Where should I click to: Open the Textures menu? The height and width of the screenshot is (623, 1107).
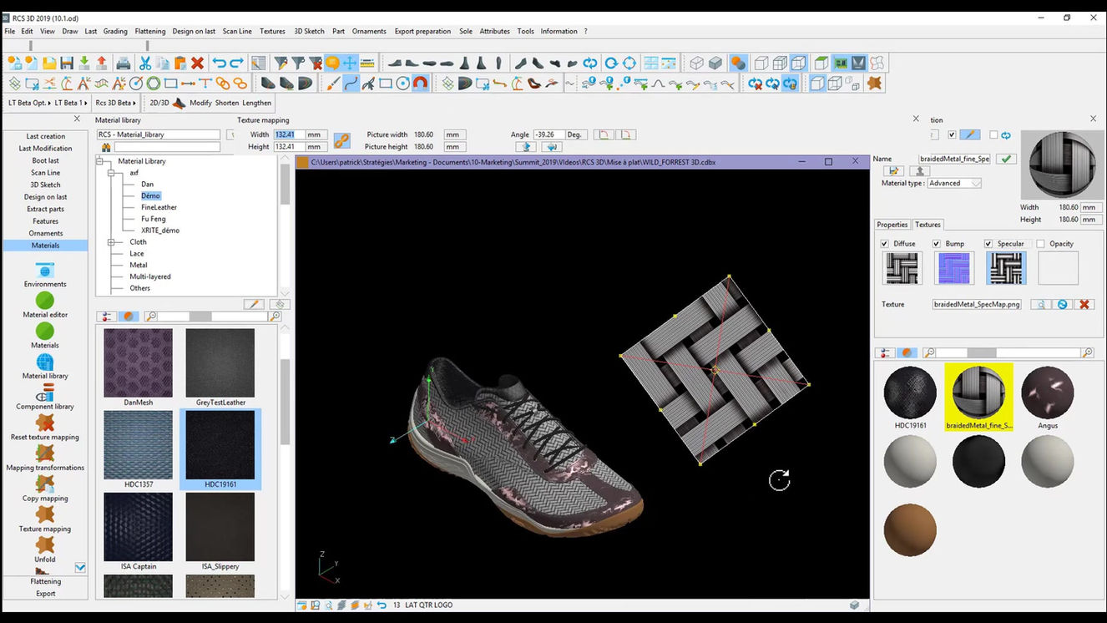272,32
